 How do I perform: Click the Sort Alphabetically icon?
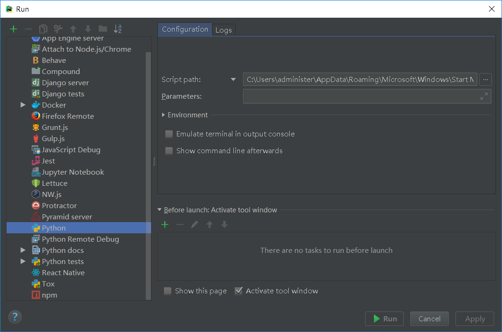[x=118, y=29]
